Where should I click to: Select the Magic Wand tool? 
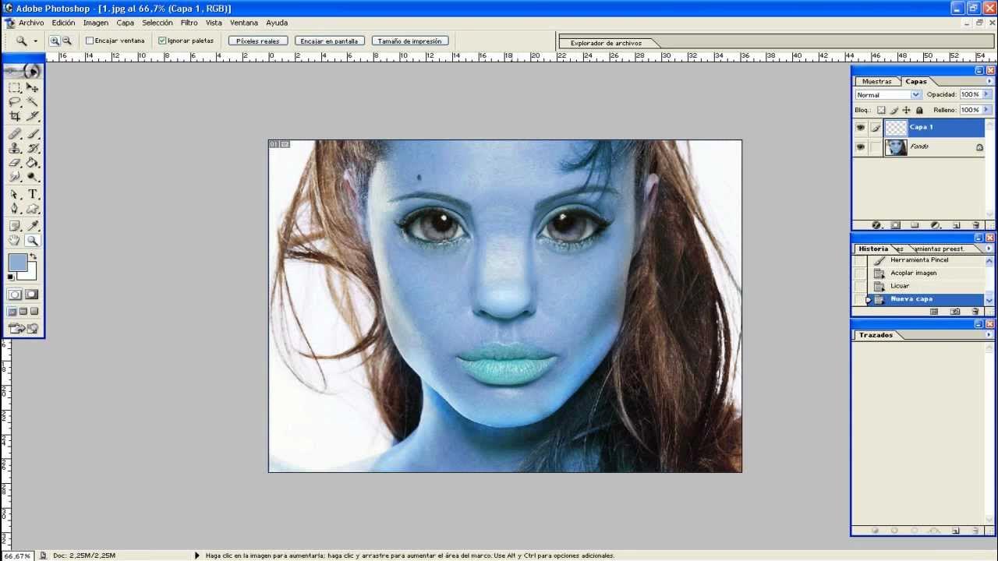(33, 102)
